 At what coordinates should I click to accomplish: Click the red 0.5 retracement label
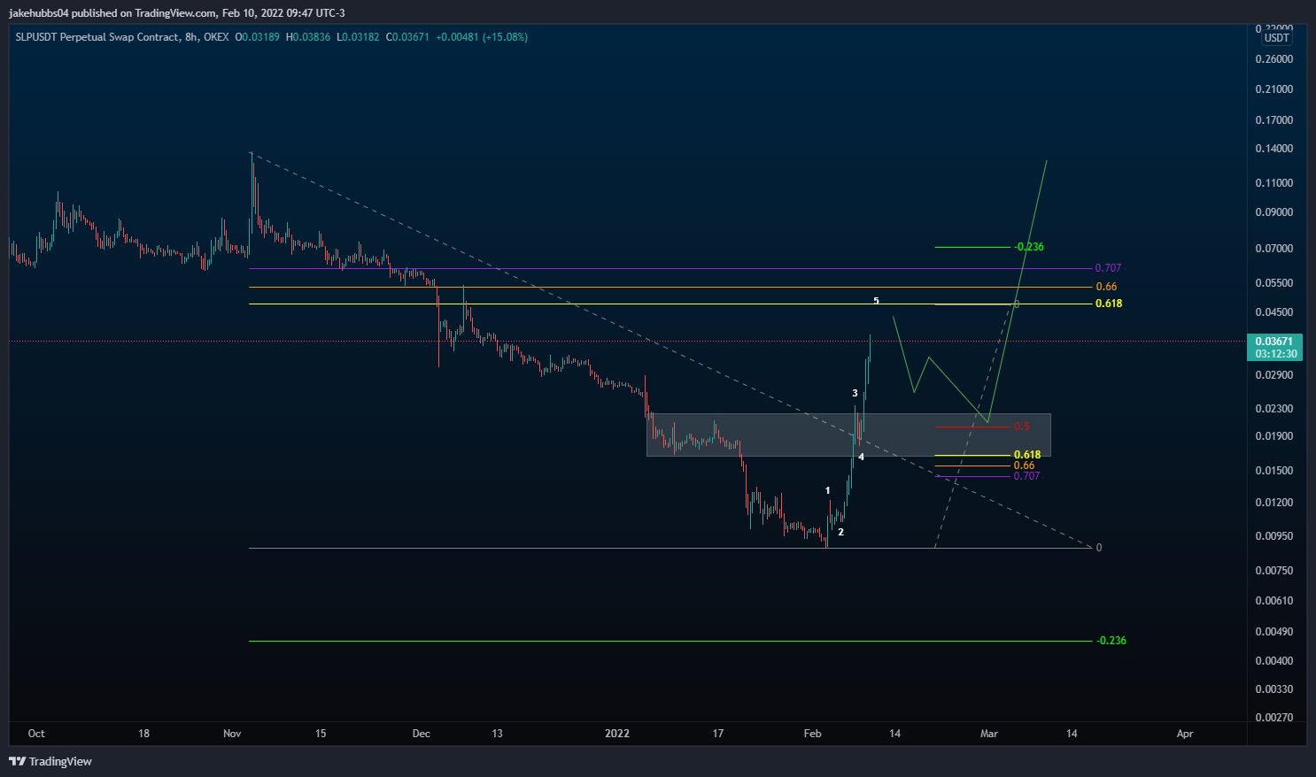pyautogui.click(x=1021, y=427)
